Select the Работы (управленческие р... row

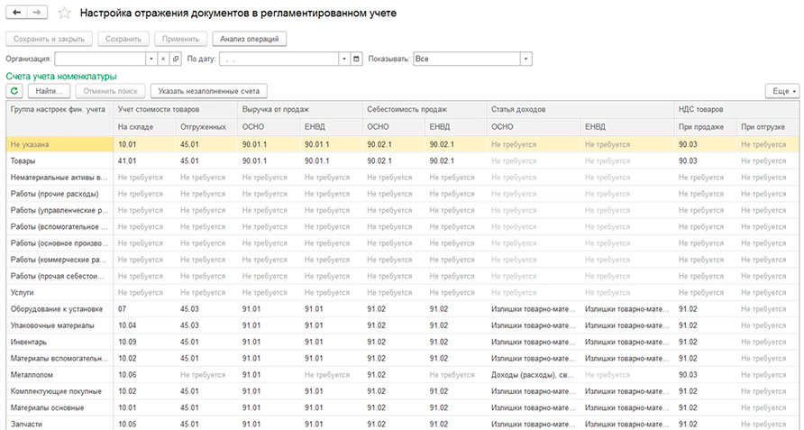tap(403, 210)
